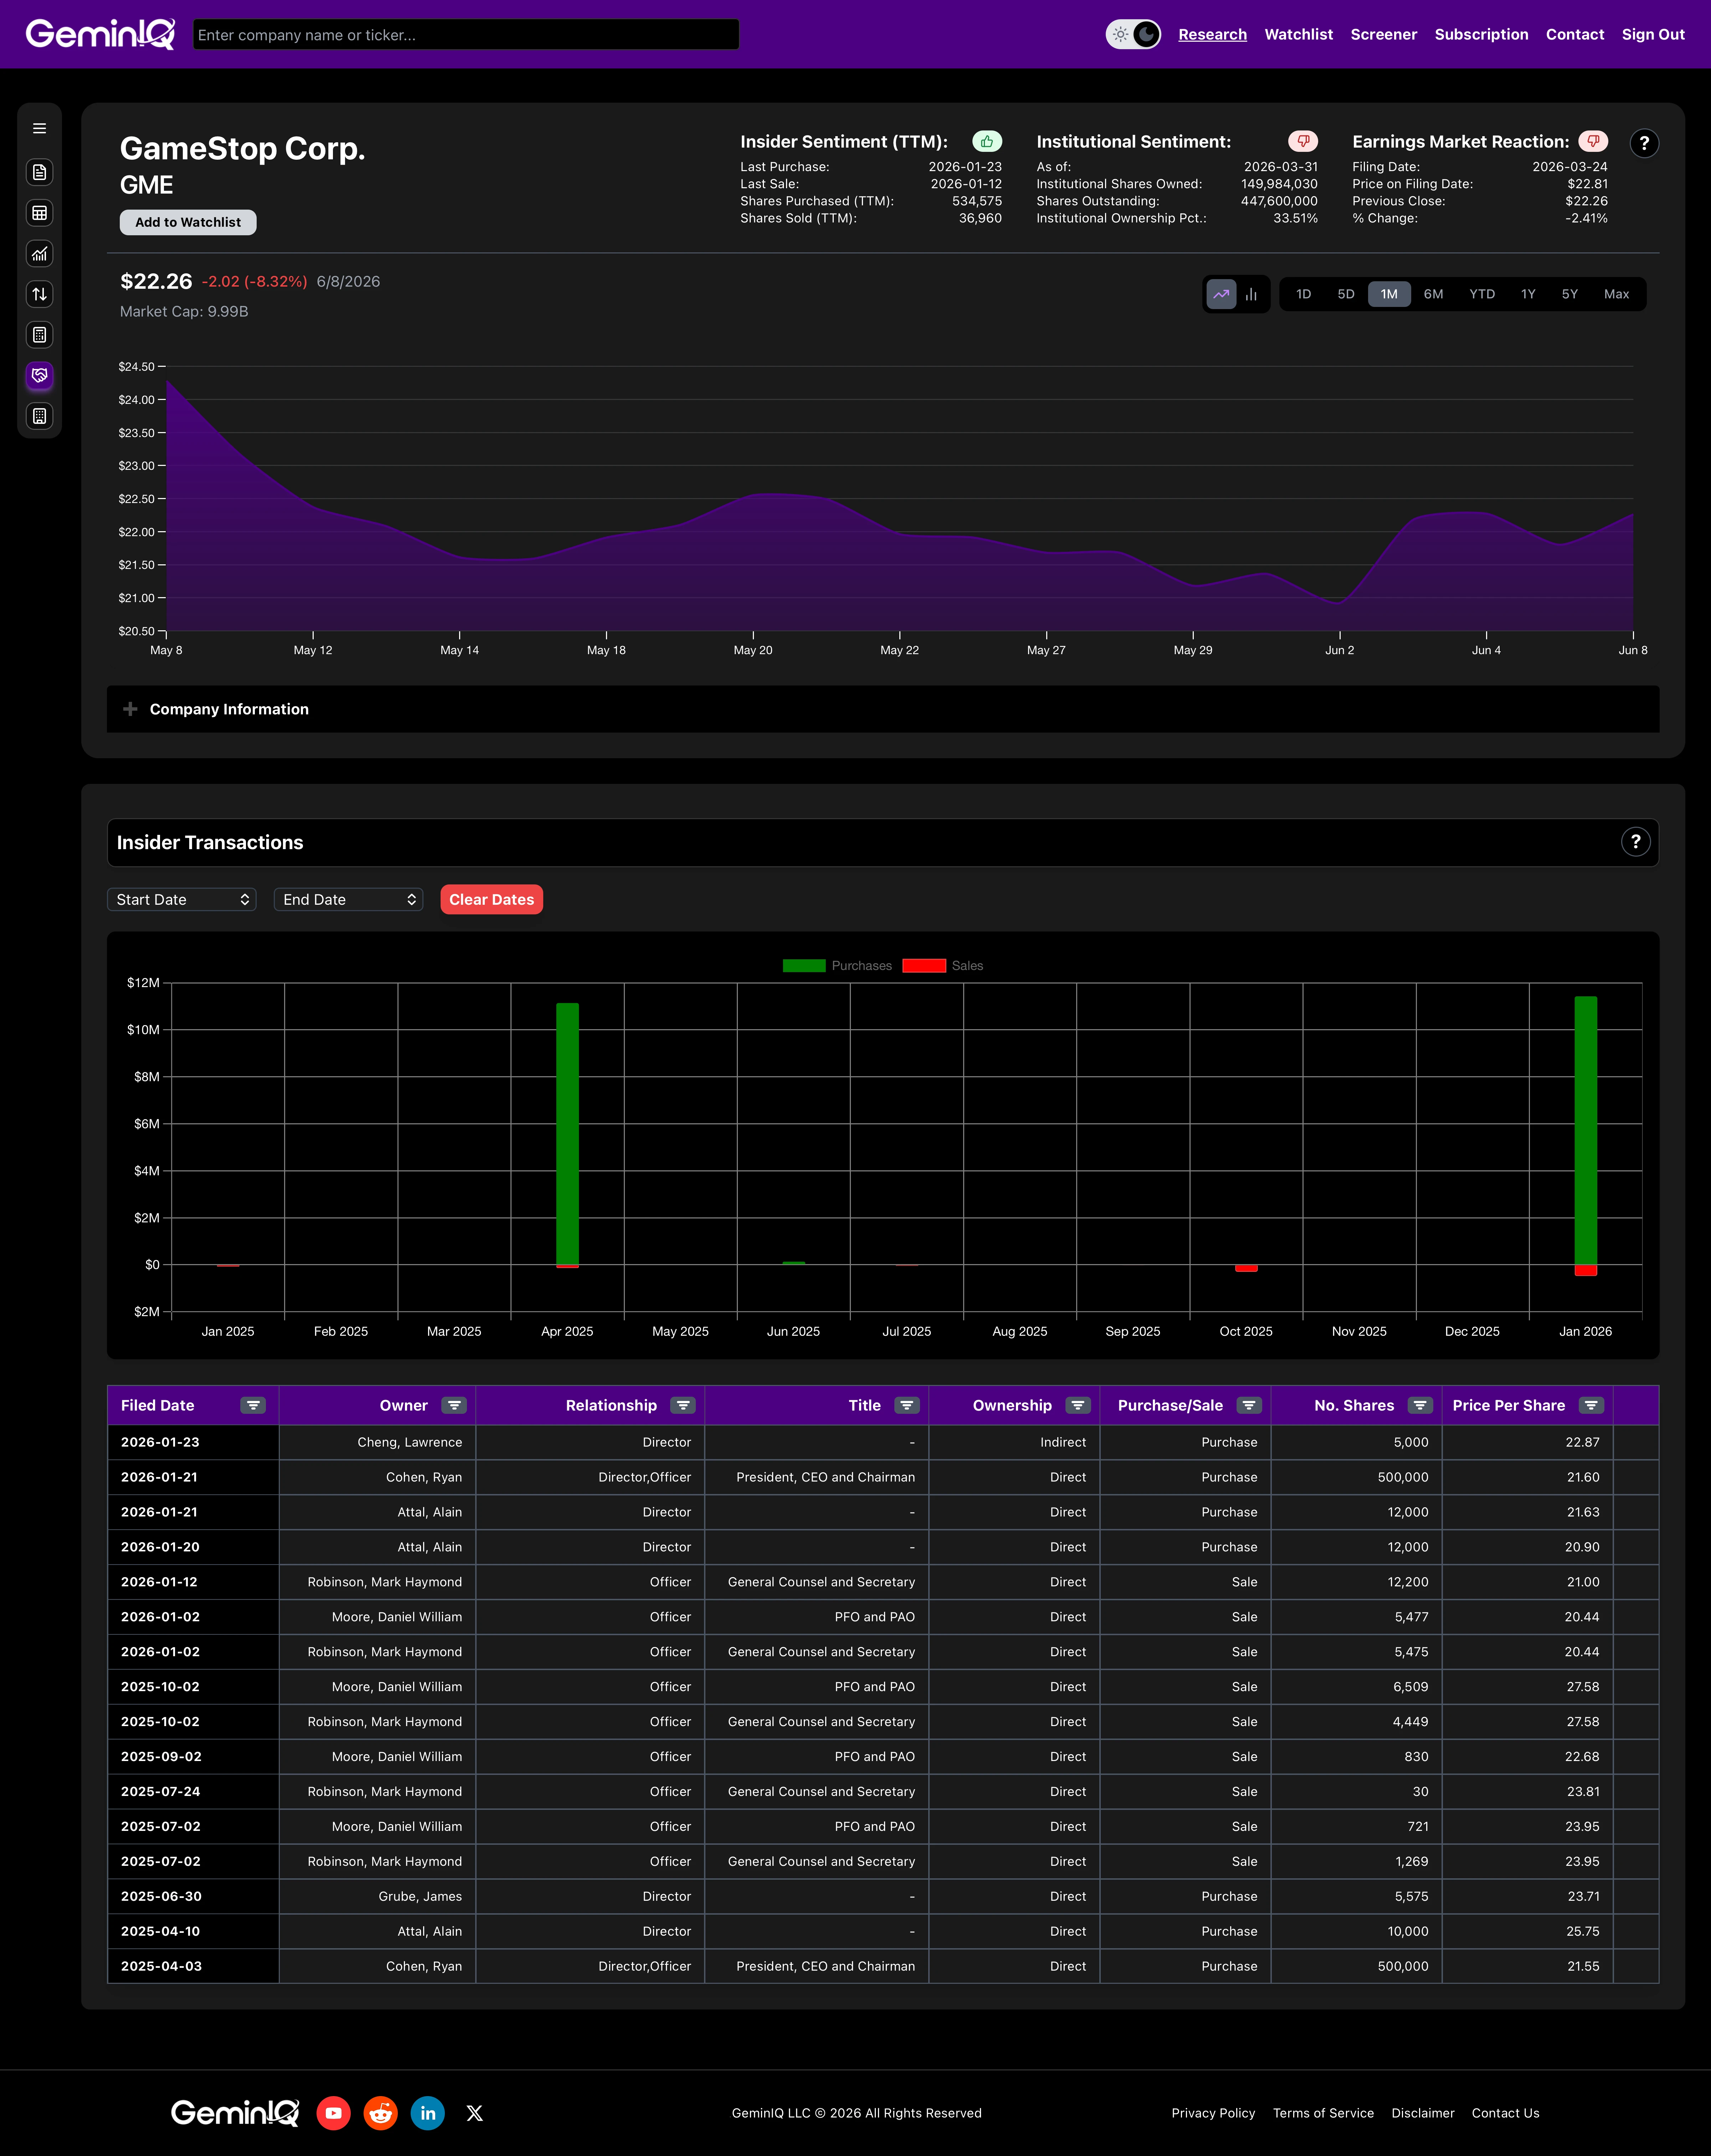Open GeminIQ X profile from footer
The height and width of the screenshot is (2156, 1711).
tap(475, 2113)
